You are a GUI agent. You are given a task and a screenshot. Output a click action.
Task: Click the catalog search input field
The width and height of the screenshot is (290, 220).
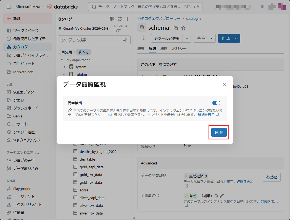click(88, 40)
